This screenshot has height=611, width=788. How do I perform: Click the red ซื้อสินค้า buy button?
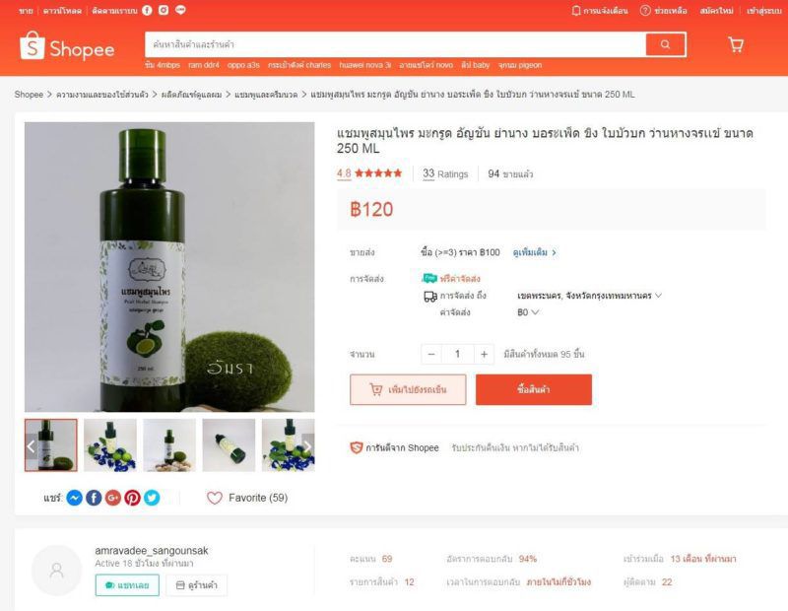534,389
